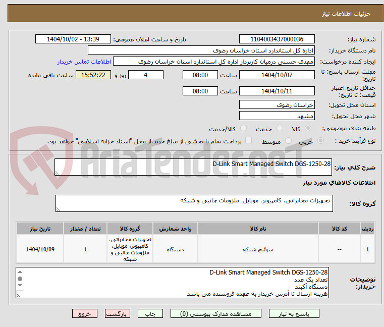The height and width of the screenshot is (327, 384).
Task: Click remaining time field 15:52:22
Action: click(x=93, y=75)
